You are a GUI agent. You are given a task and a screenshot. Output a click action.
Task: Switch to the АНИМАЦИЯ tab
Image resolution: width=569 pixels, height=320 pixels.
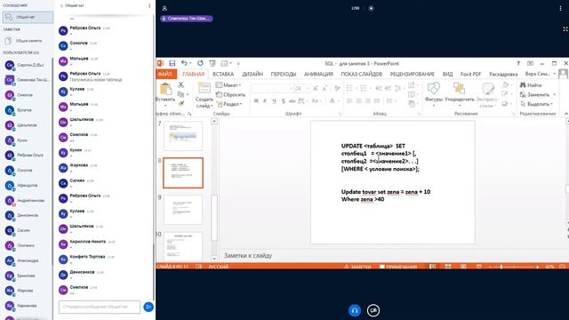318,74
